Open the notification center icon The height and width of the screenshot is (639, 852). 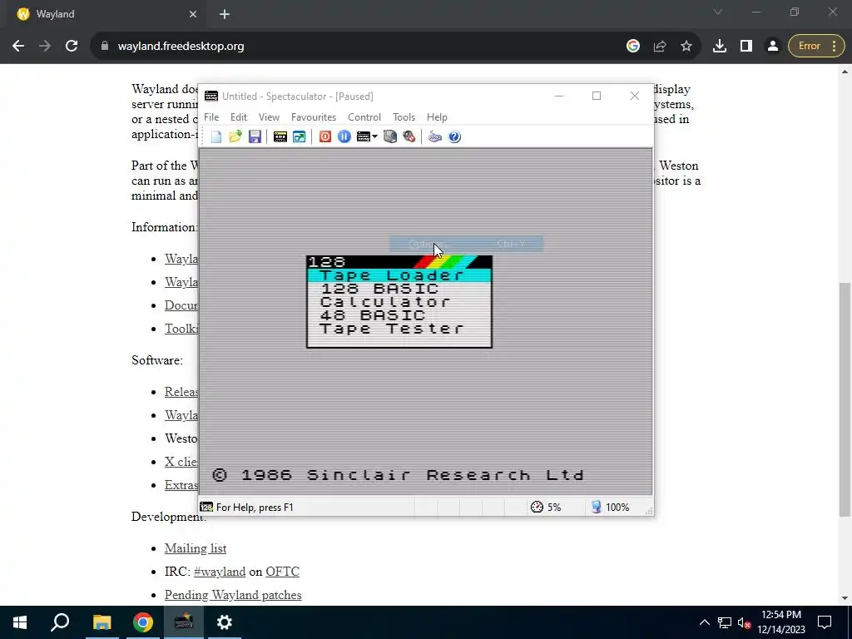point(825,622)
